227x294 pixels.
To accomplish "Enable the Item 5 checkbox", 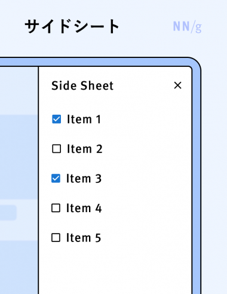I will 56,238.
